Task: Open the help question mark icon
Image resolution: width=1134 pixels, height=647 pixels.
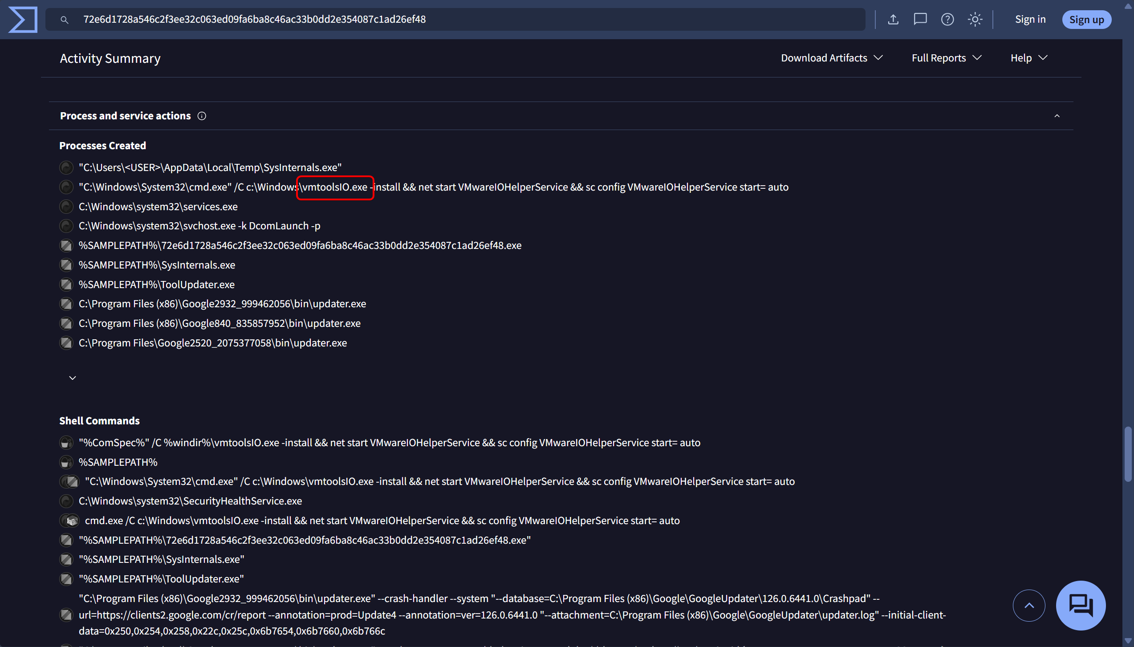Action: point(947,20)
